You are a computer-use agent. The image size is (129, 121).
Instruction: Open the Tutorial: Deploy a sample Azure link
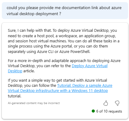pyautogui.click(x=85, y=85)
